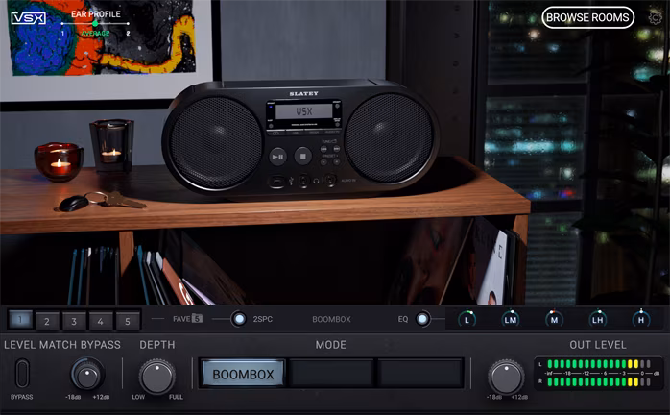Select the L band EQ knob
Screen dimensions: 670x415
(467, 319)
